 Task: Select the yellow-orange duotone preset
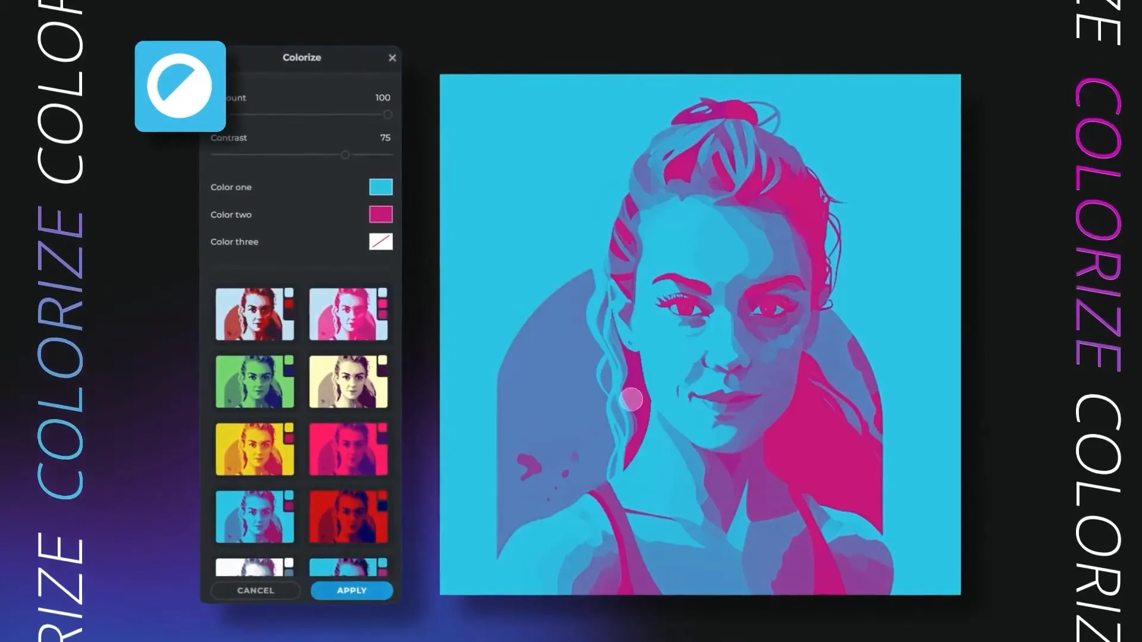point(255,449)
